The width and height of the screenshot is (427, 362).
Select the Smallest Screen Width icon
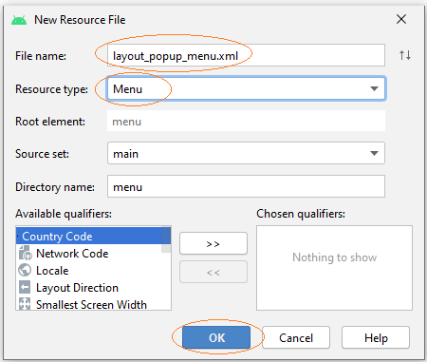tap(25, 304)
